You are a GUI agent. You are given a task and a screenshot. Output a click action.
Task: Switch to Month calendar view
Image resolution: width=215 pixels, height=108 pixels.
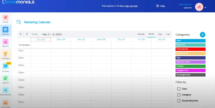(141, 34)
